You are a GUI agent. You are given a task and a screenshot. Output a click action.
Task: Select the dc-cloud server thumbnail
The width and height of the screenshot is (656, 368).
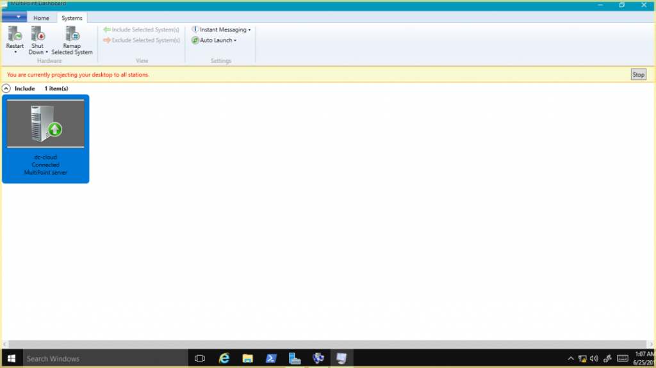click(45, 124)
